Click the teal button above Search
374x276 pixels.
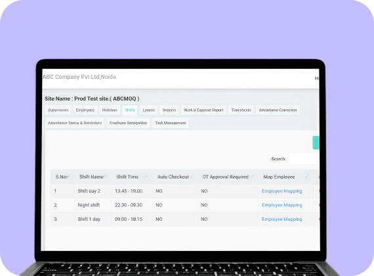click(316, 143)
